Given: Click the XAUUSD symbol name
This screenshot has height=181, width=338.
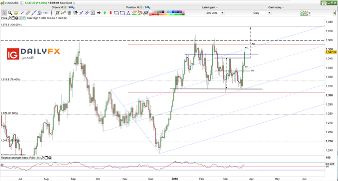Looking at the screenshot, I should click(x=13, y=3).
